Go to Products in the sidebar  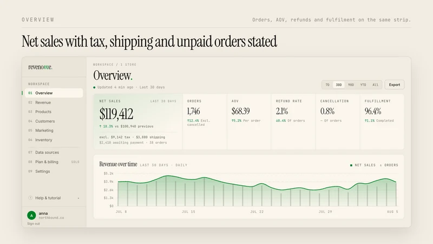pyautogui.click(x=54, y=112)
